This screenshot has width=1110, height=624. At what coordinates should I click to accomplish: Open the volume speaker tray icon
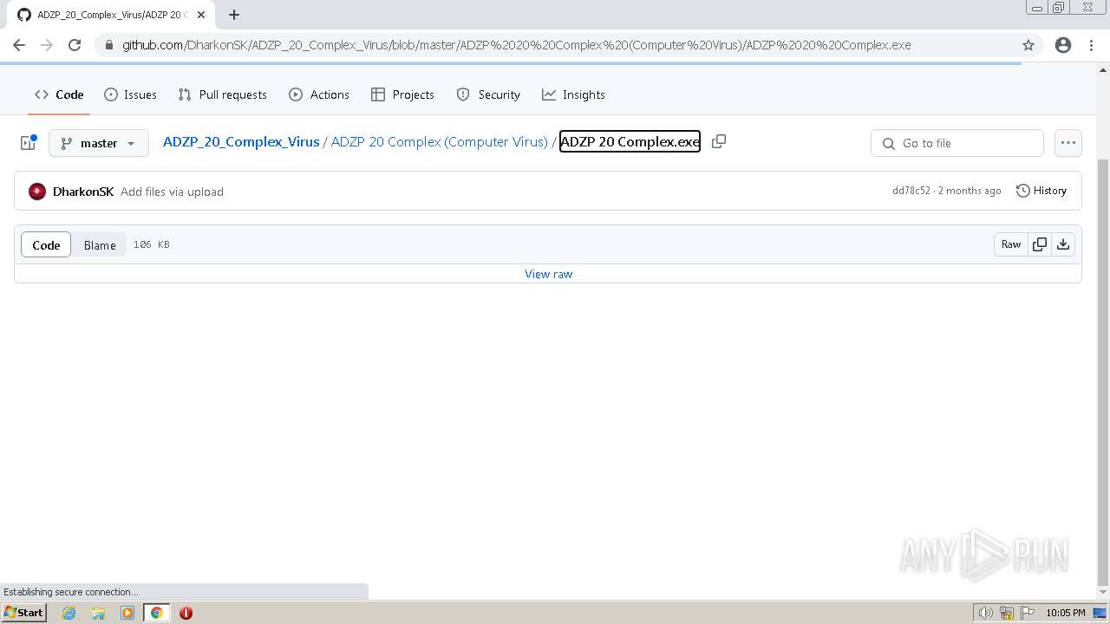tap(985, 613)
